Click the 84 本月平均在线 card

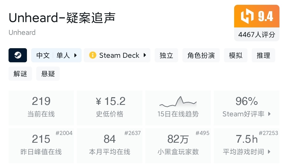110,145
